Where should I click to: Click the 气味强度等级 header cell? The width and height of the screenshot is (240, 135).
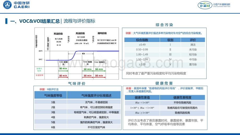pyautogui.click(x=51, y=95)
